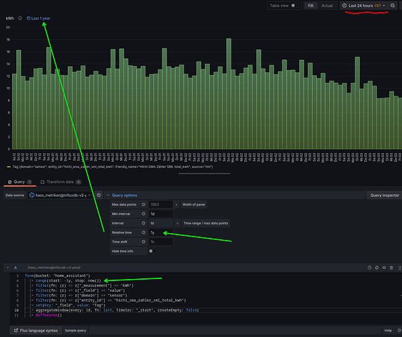Switch to the Transform data tab

[61, 182]
